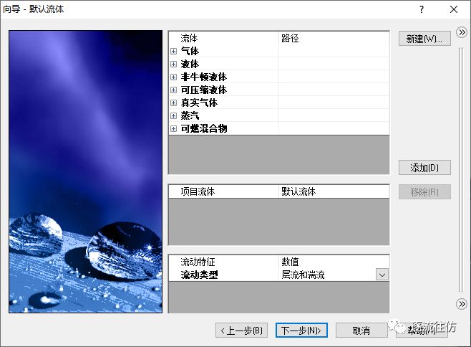Select the 液体 row text
Image resolution: width=471 pixels, height=347 pixels.
pyautogui.click(x=190, y=64)
